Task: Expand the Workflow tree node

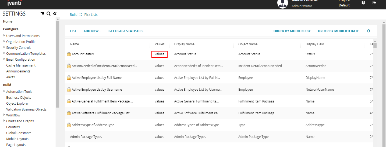Action: point(4,115)
